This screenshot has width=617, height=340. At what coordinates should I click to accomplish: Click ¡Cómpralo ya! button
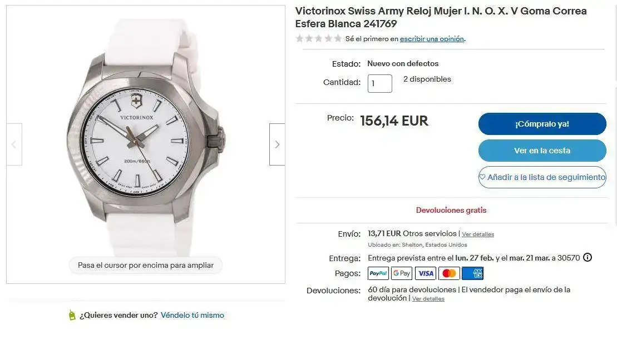pyautogui.click(x=542, y=124)
